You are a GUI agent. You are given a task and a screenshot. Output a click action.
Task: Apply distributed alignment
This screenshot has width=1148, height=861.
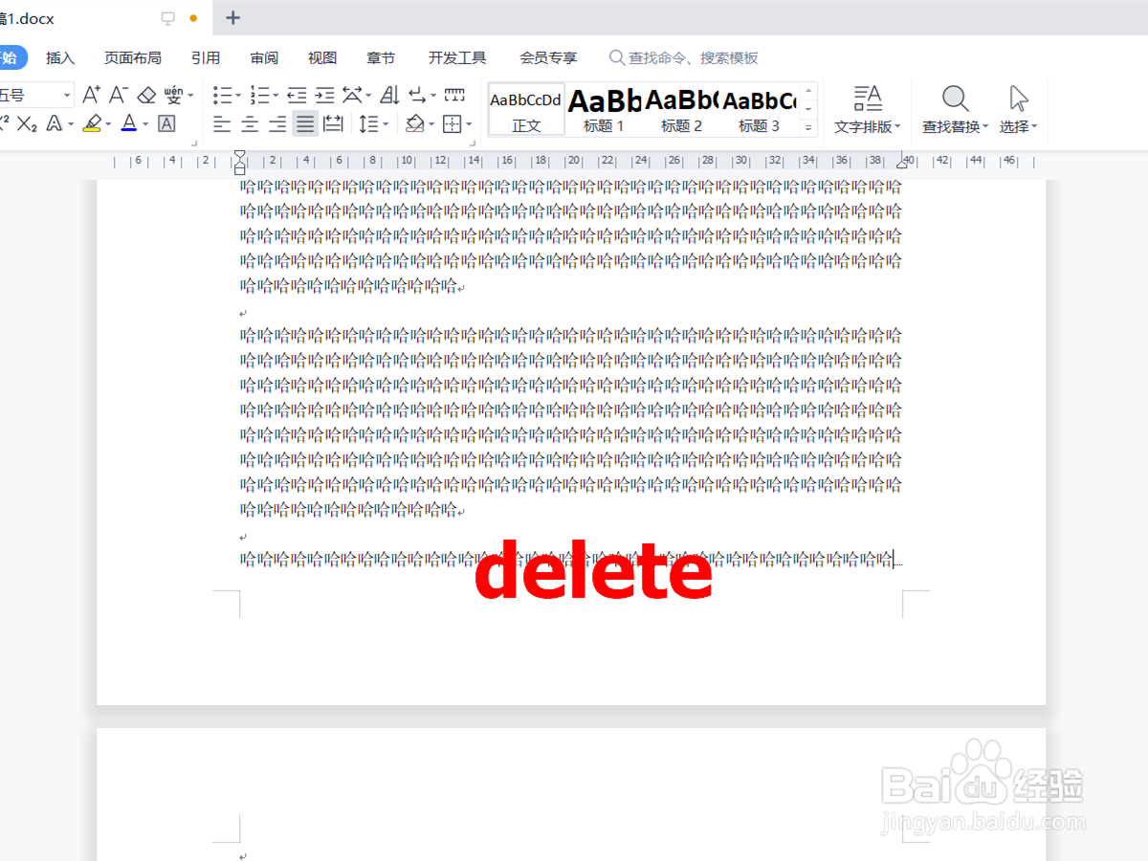click(333, 123)
